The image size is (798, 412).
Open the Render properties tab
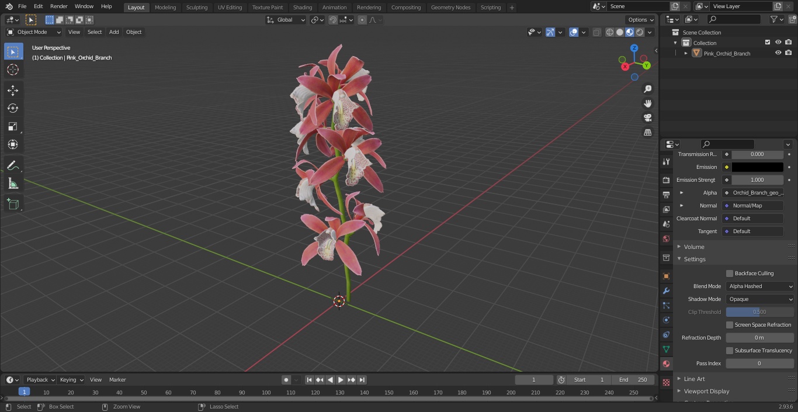(666, 180)
